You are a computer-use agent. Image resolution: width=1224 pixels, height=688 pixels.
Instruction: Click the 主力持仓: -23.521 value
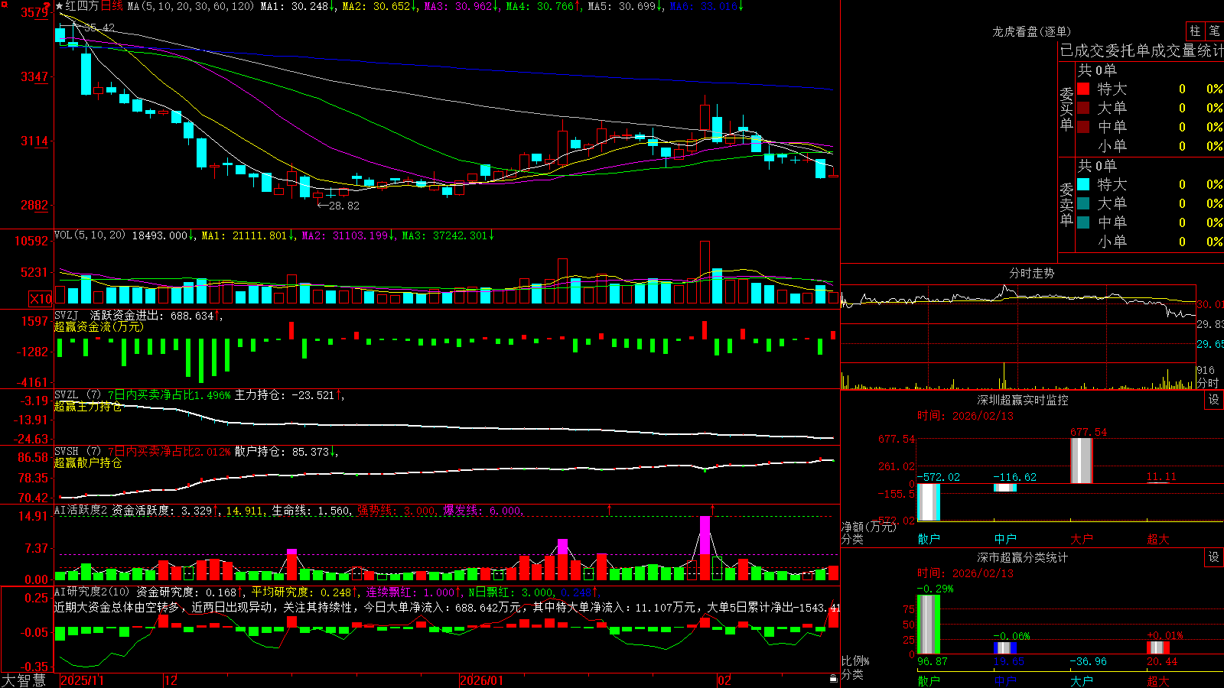click(x=289, y=395)
